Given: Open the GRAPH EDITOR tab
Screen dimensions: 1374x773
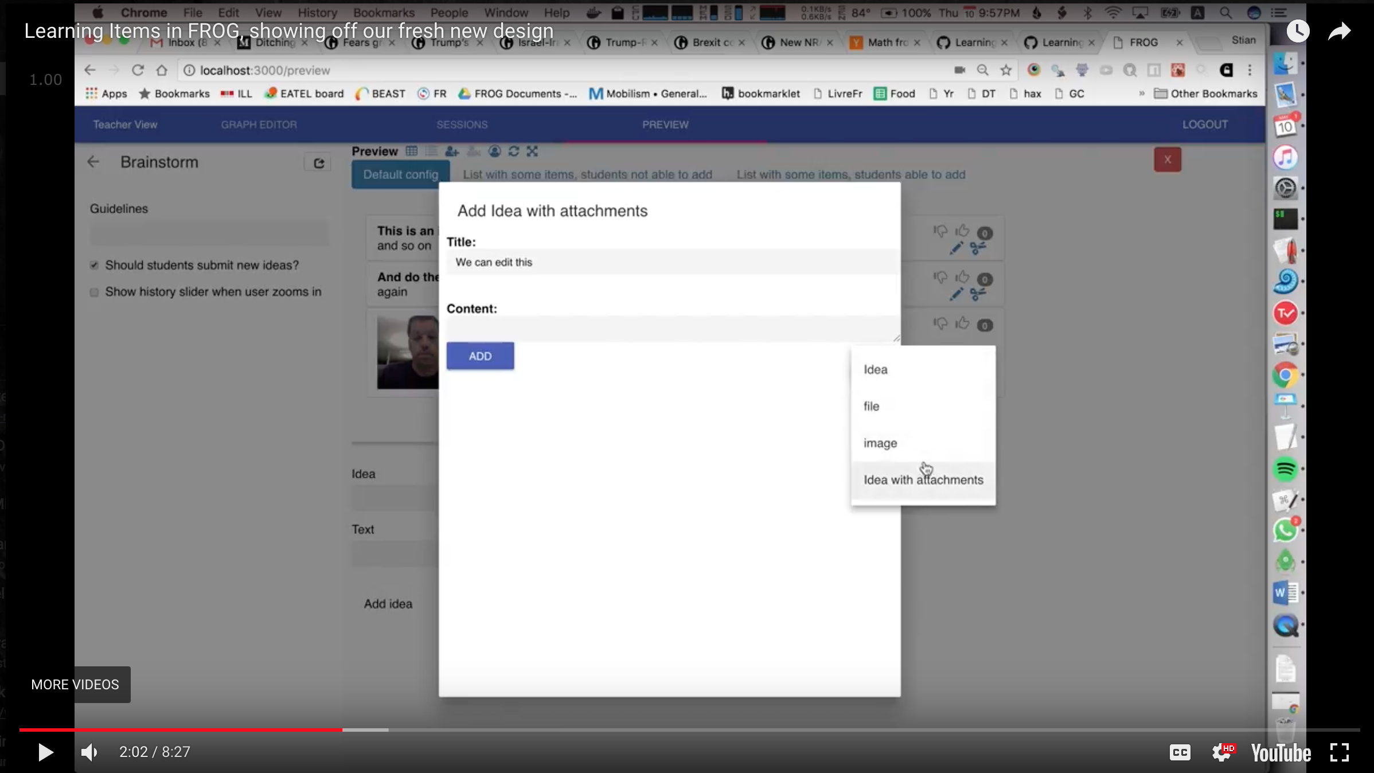Looking at the screenshot, I should [x=259, y=124].
